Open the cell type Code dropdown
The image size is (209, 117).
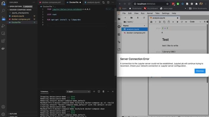click(x=195, y=22)
